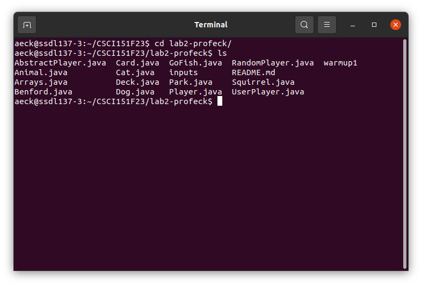Click the 'cd lab2-profeck/' command text
Image resolution: width=422 pixels, height=286 pixels.
tap(193, 43)
